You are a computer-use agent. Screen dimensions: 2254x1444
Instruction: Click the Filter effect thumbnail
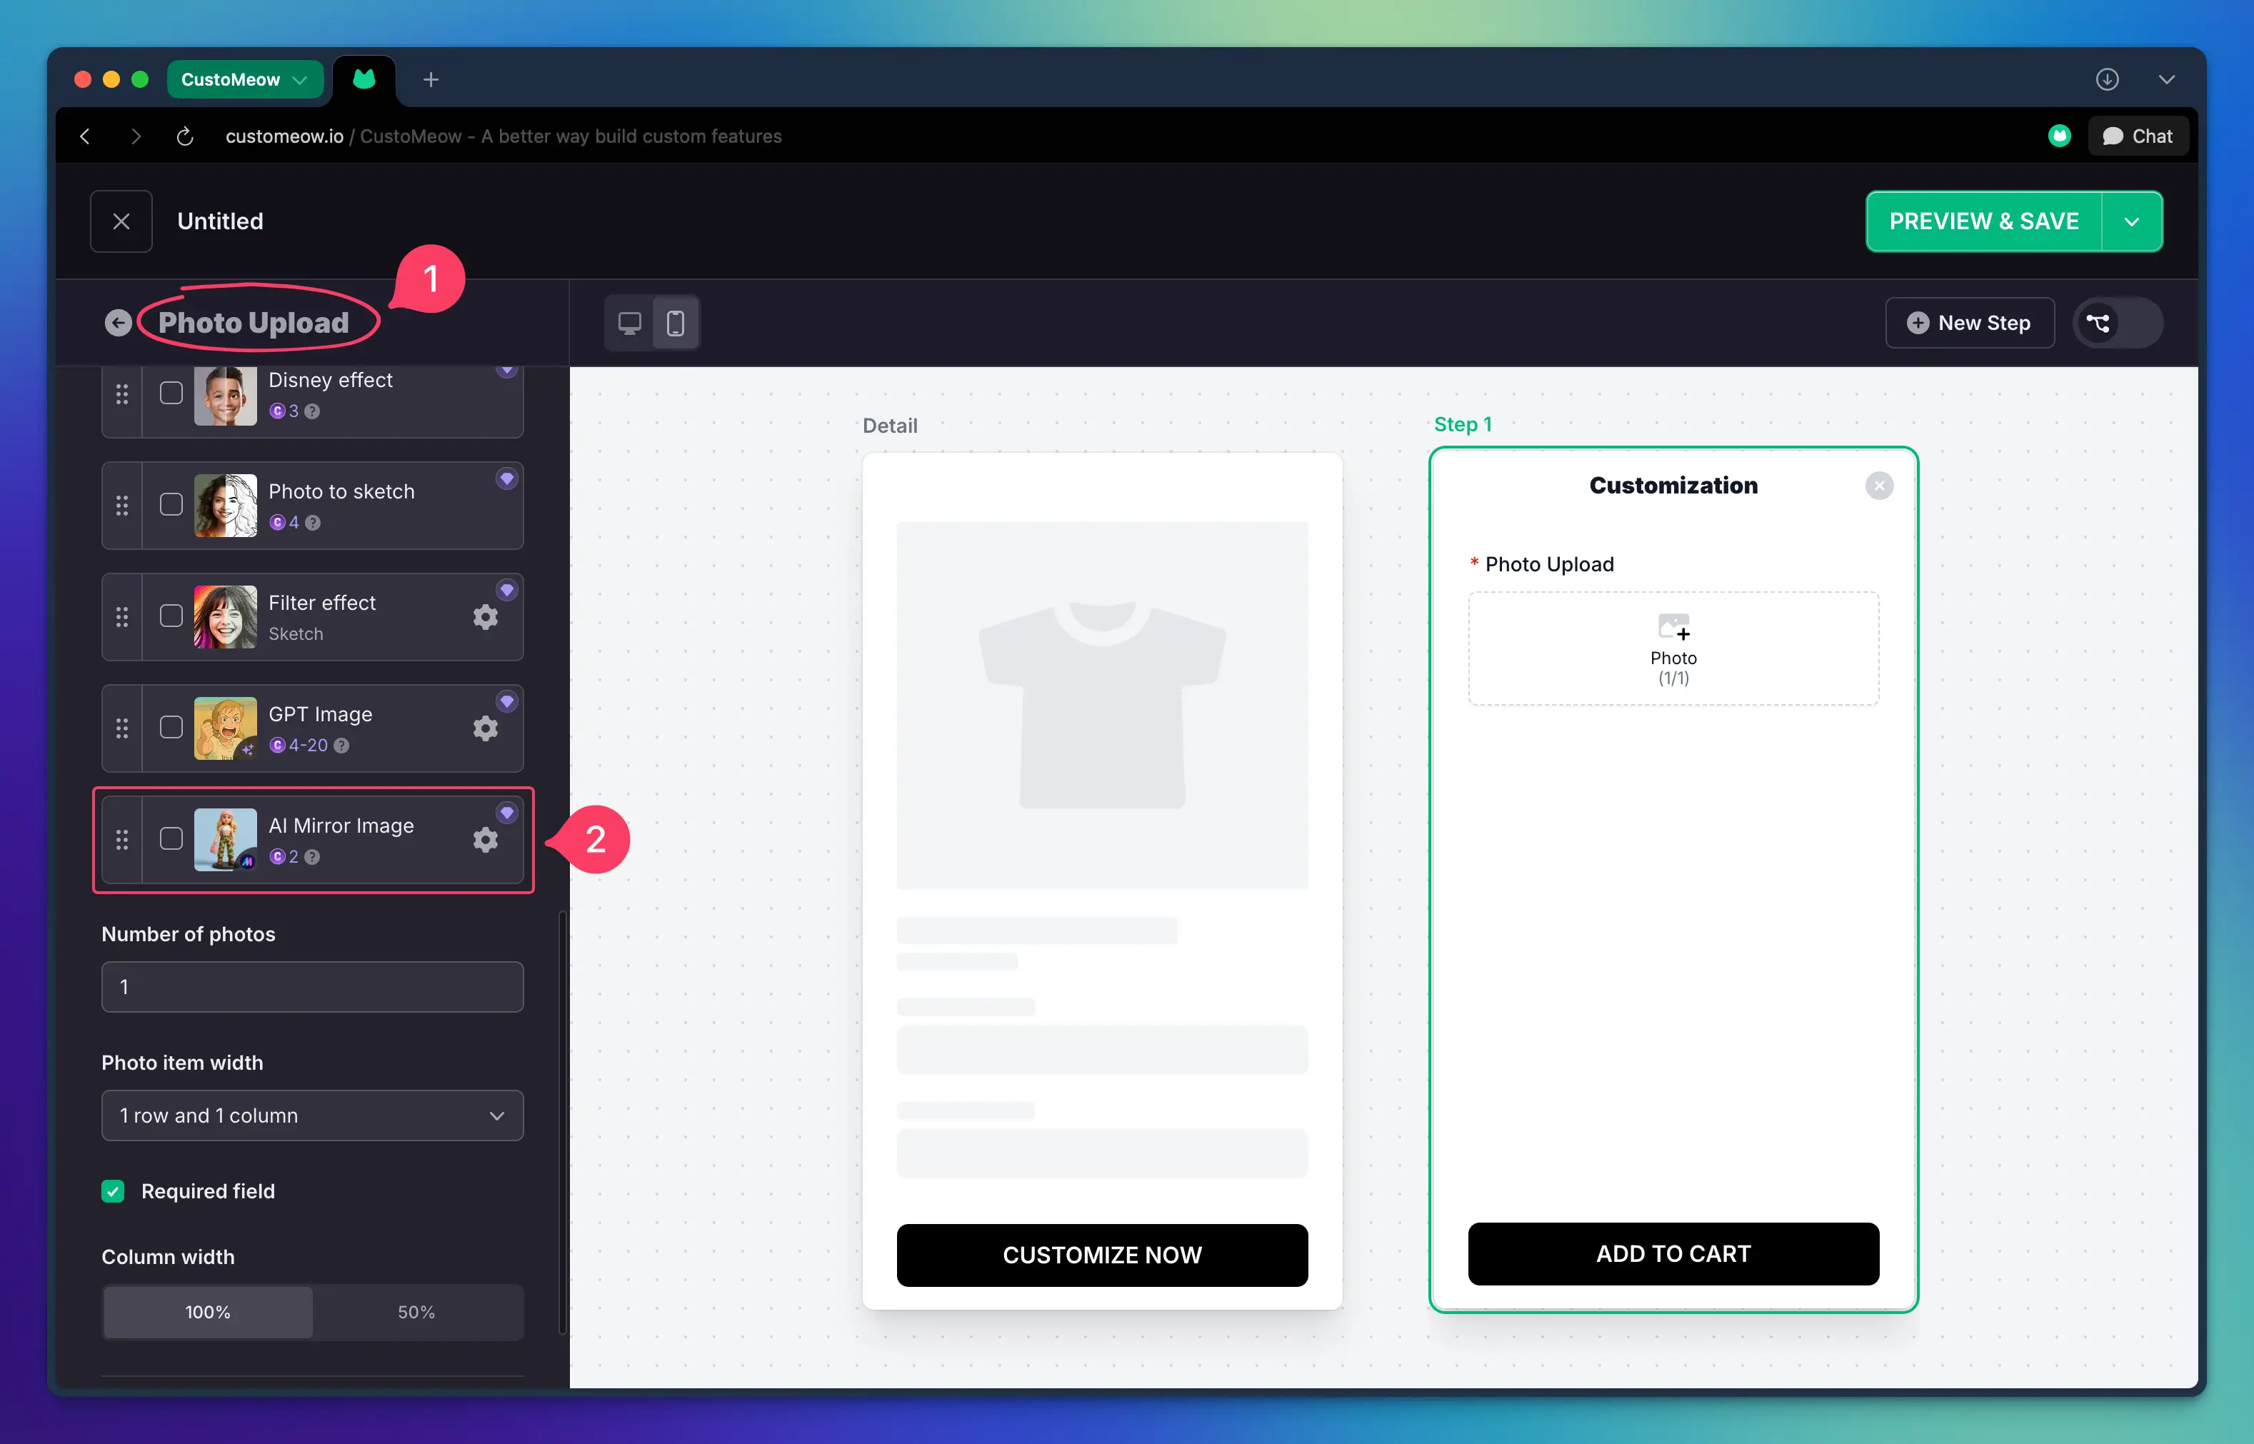pyautogui.click(x=225, y=617)
